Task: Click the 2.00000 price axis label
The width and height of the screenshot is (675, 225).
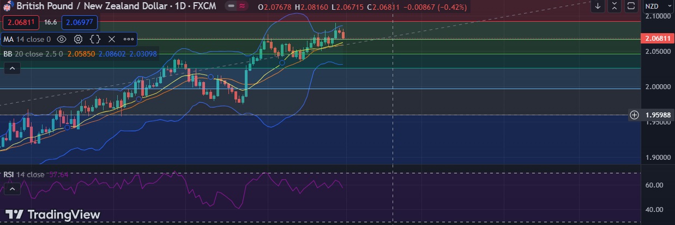Action: pos(657,86)
